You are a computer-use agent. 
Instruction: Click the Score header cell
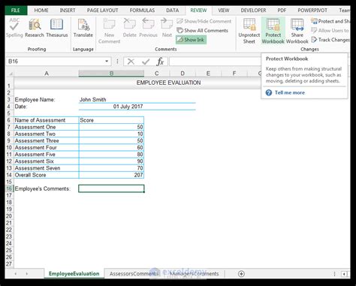pyautogui.click(x=111, y=120)
